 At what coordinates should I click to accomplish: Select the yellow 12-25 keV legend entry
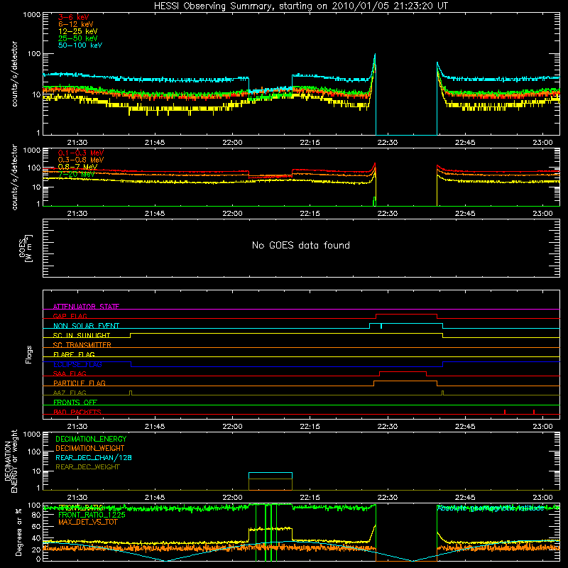(77, 31)
